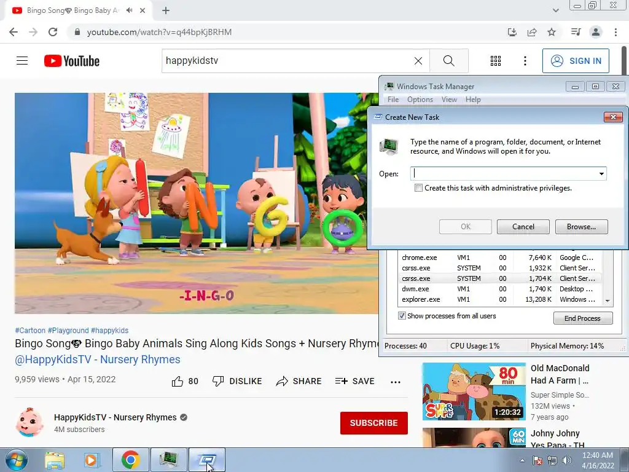Open the #Playground hashtag link
Image resolution: width=629 pixels, height=472 pixels.
click(68, 330)
